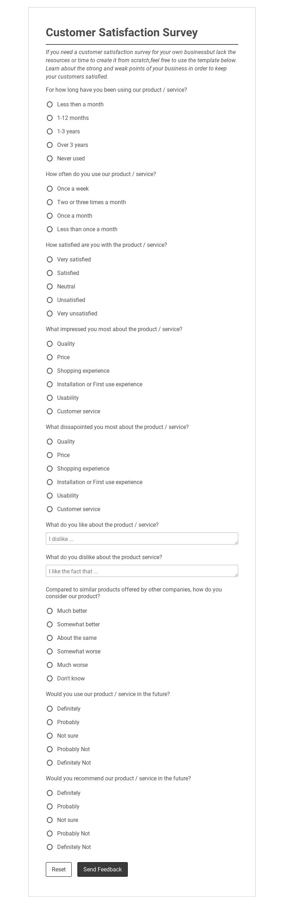Screen dimensions: 284x897
Task: Select "Much better" comparison option
Action: (50, 611)
